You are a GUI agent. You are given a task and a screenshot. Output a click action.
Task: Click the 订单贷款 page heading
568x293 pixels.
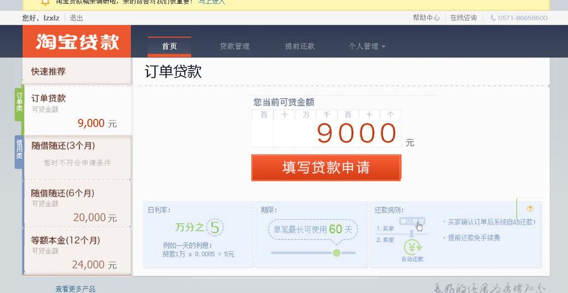[x=173, y=71]
